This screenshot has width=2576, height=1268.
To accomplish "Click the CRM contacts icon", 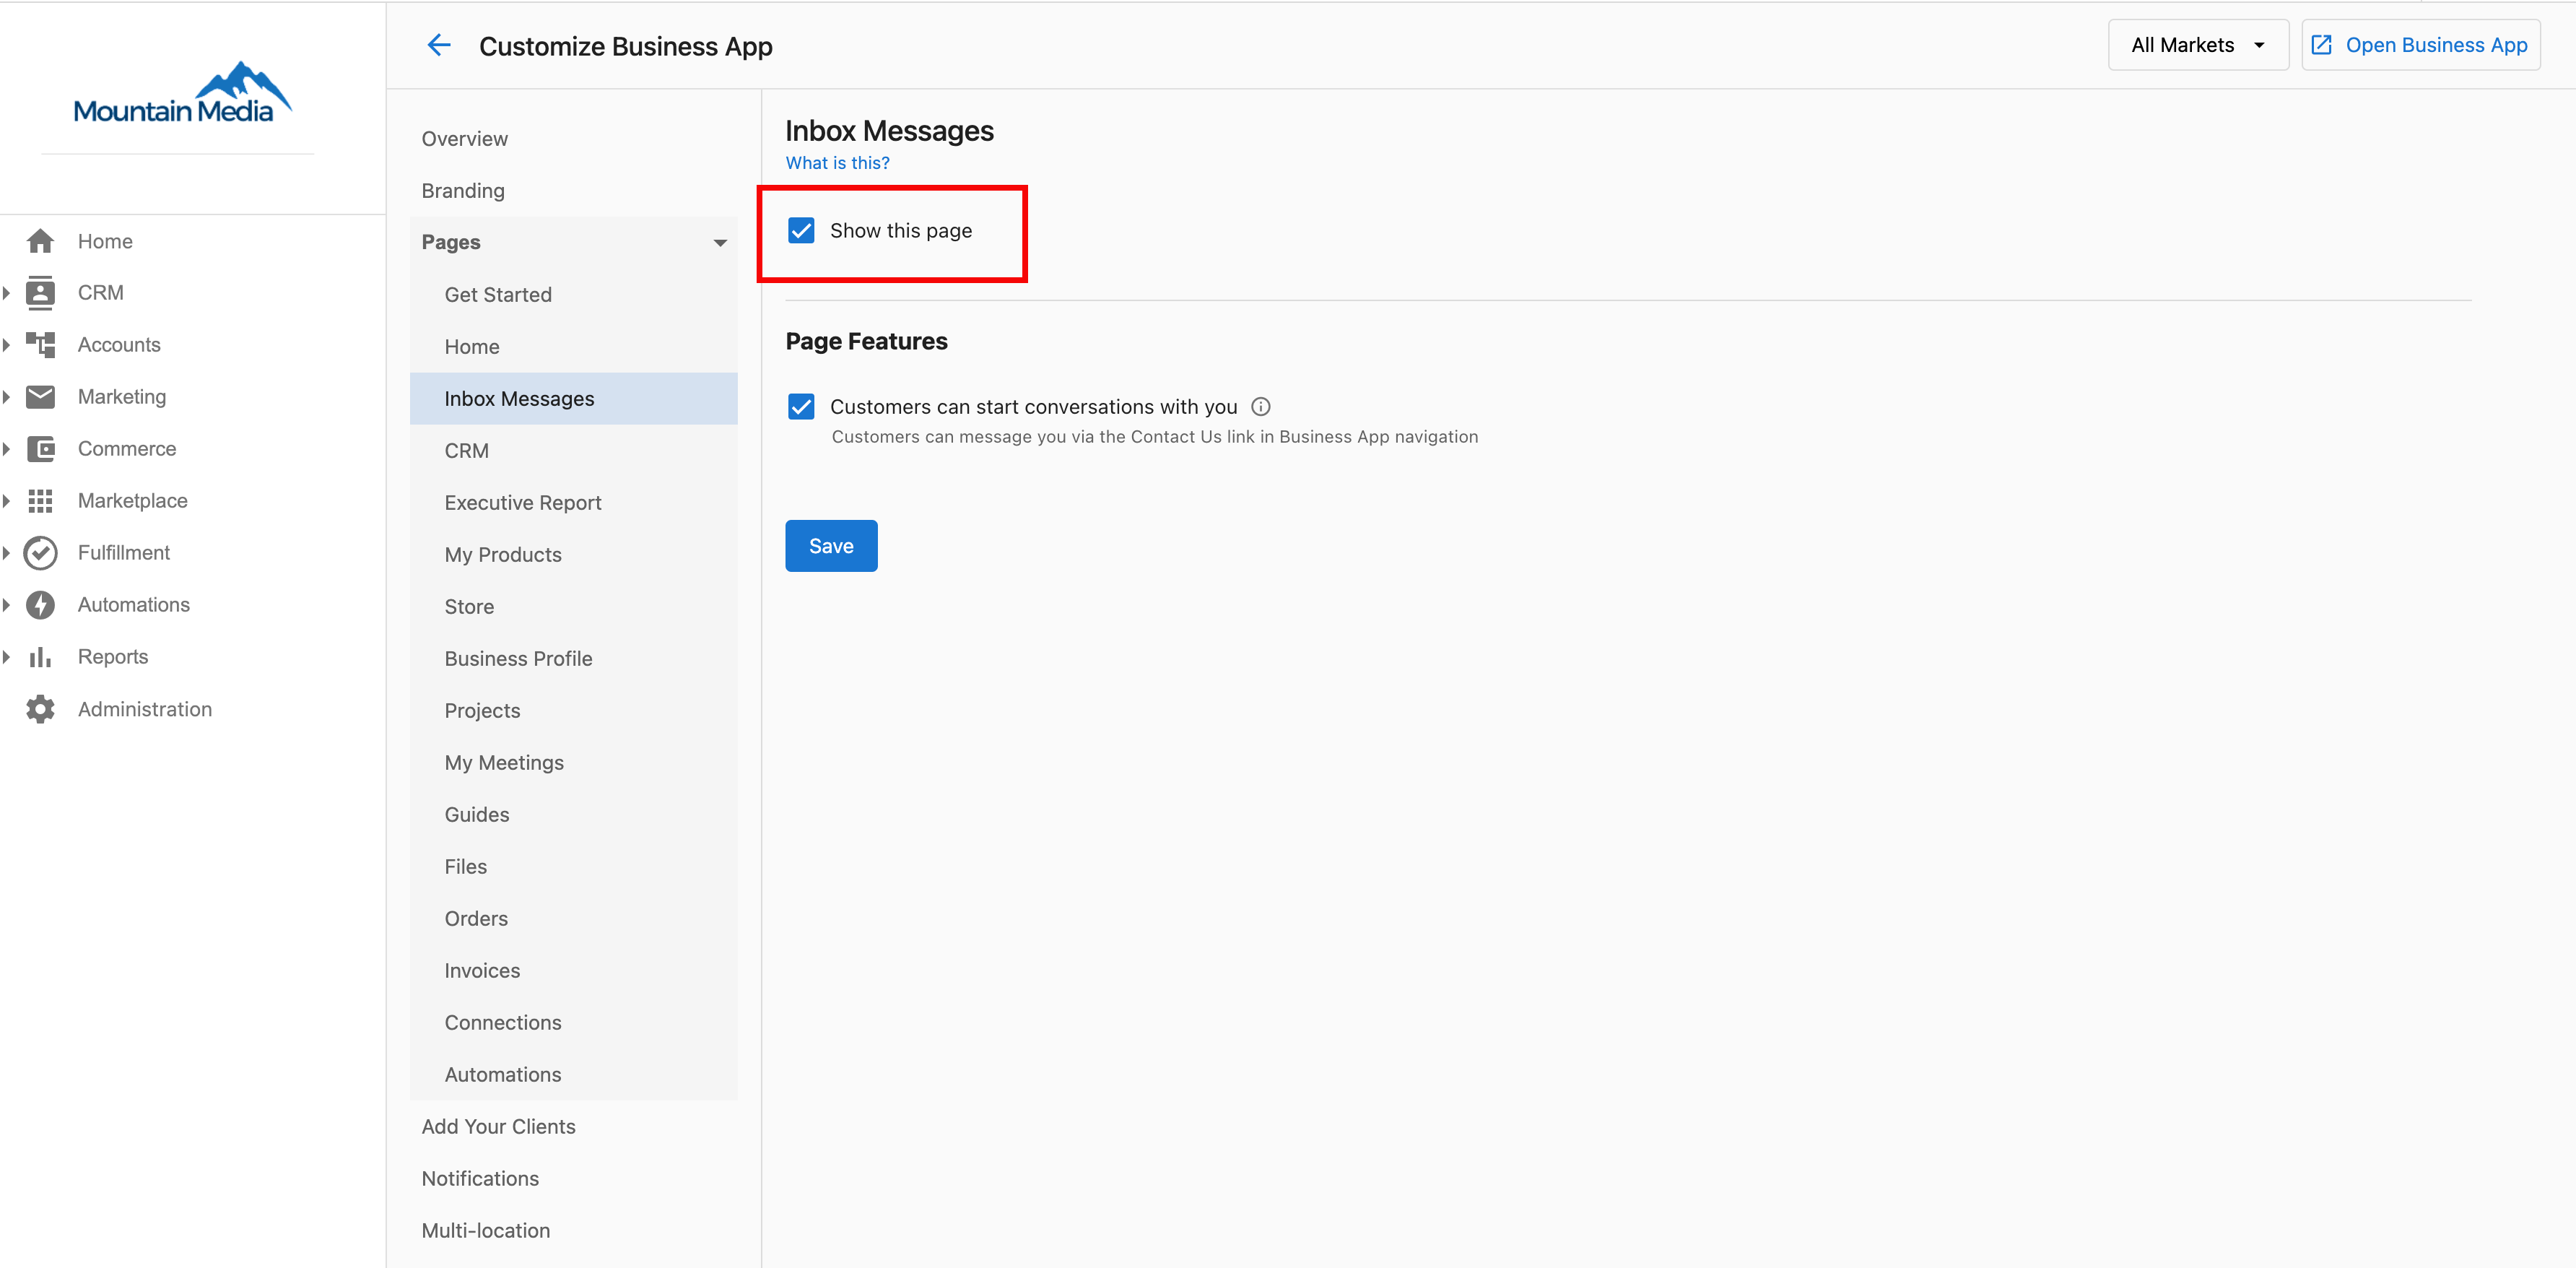I will 40,293.
